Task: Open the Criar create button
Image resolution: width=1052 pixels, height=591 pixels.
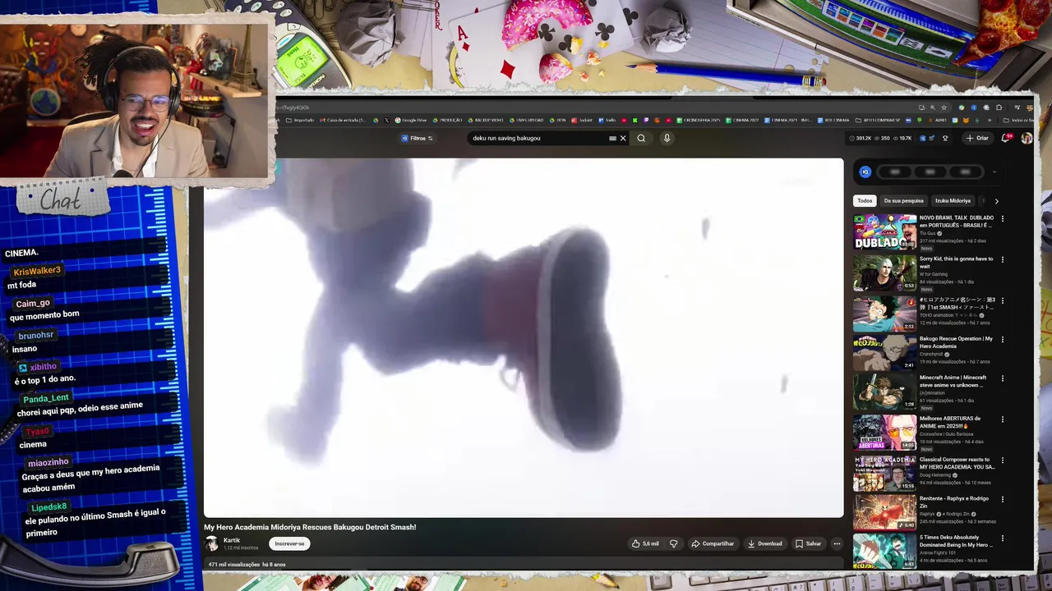Action: coord(977,138)
